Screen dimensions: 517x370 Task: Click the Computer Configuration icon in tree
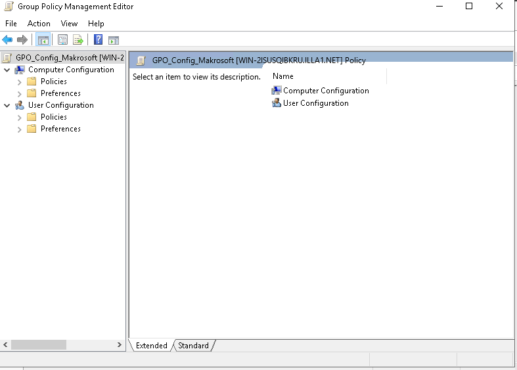click(20, 70)
